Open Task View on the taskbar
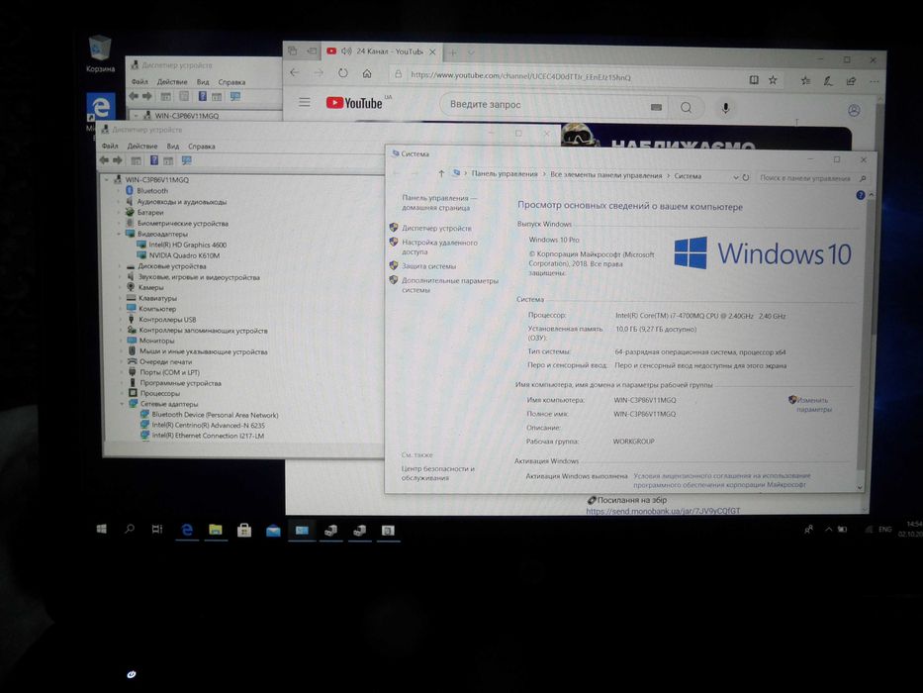 (157, 530)
